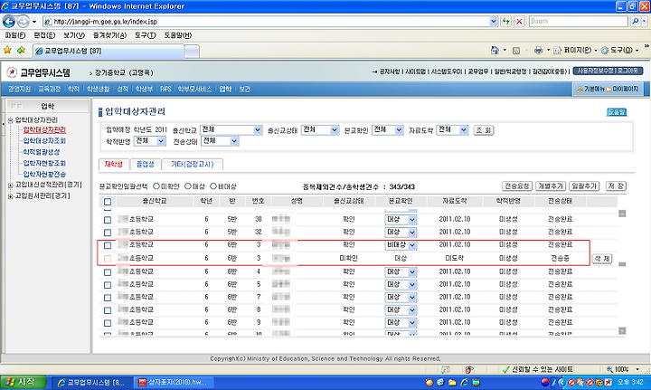
Task: Open 입학대상자조회 in the sidebar tree
Action: pos(44,141)
